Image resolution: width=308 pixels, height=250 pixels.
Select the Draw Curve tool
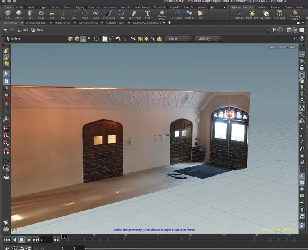pyautogui.click(x=109, y=14)
